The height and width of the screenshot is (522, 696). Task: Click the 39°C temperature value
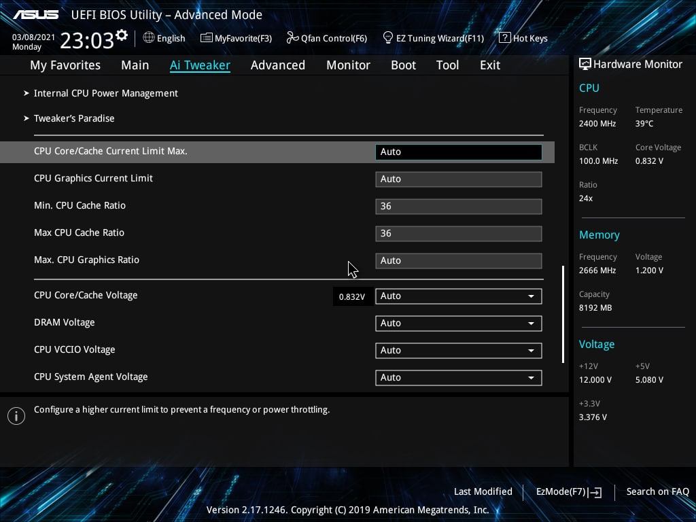pos(644,124)
